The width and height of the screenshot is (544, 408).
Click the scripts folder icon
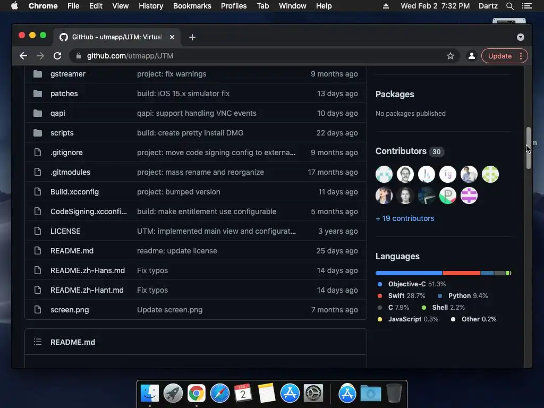click(38, 133)
